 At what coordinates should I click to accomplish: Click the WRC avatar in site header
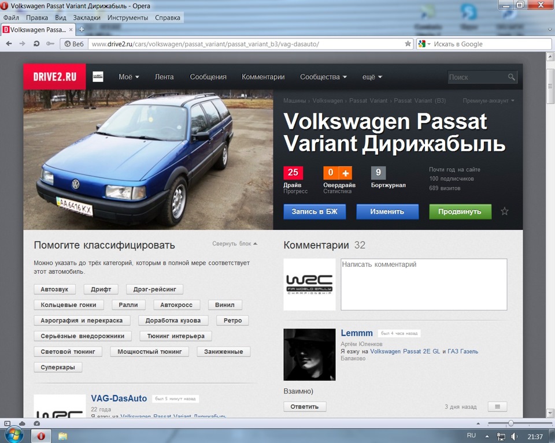click(98, 77)
